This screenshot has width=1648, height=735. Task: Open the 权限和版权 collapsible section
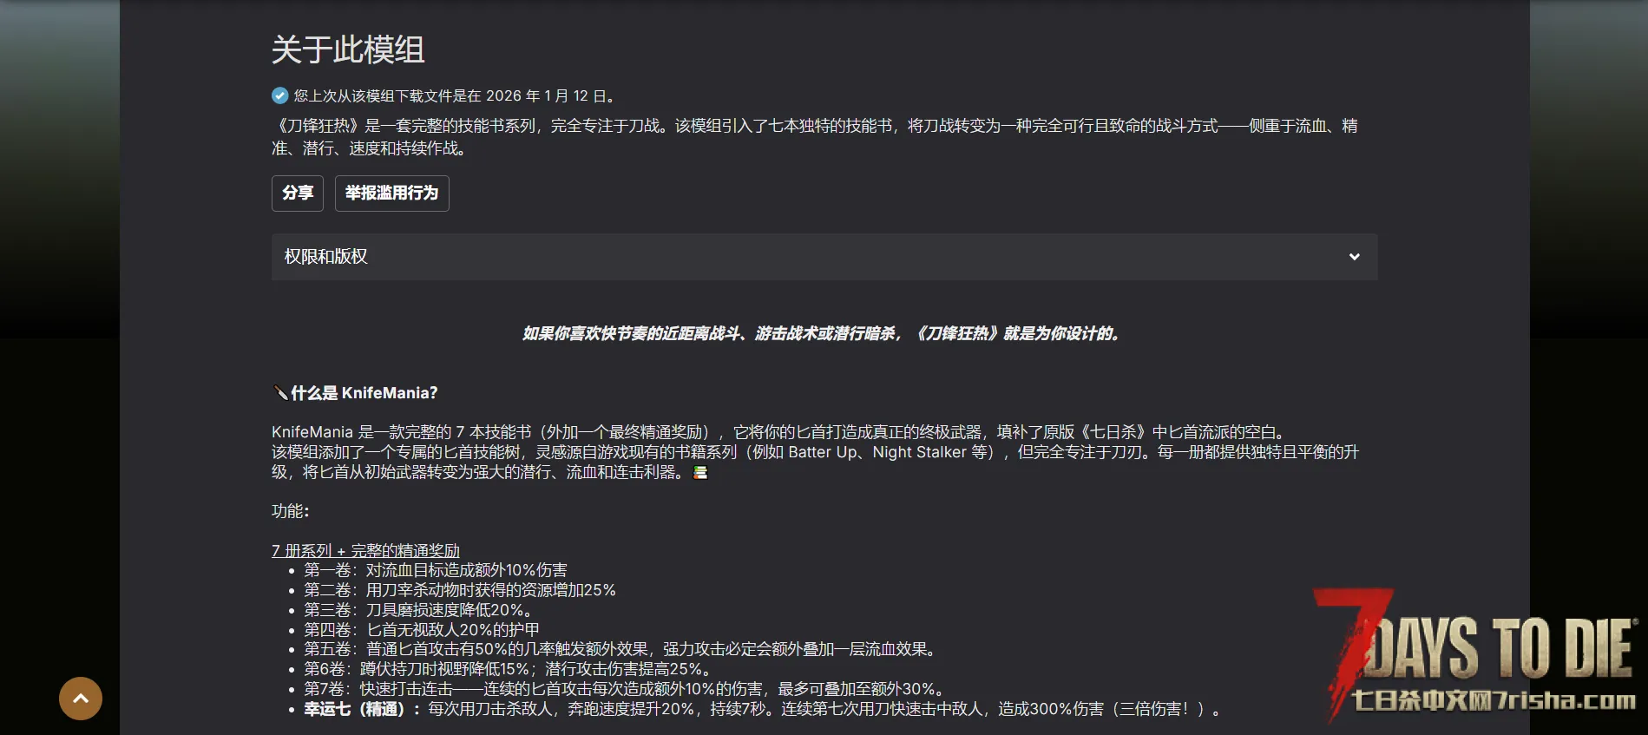(326, 257)
